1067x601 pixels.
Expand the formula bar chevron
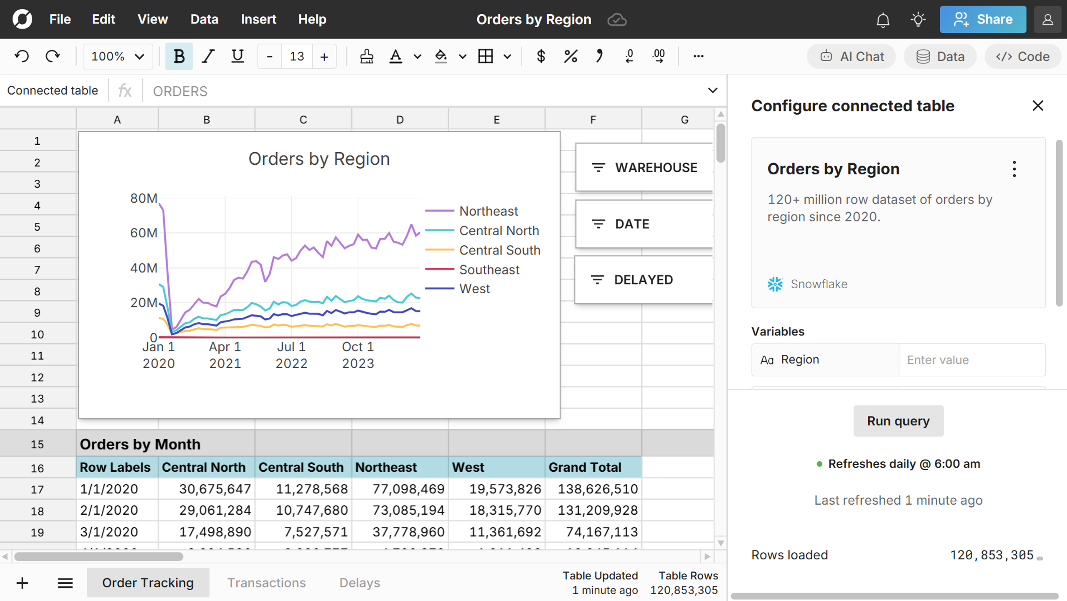(712, 91)
